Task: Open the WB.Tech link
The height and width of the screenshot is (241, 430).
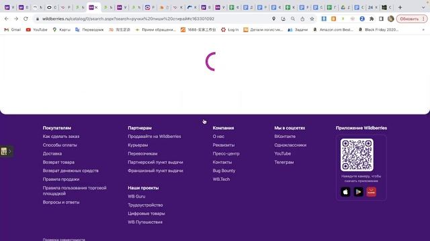Action: (x=221, y=179)
